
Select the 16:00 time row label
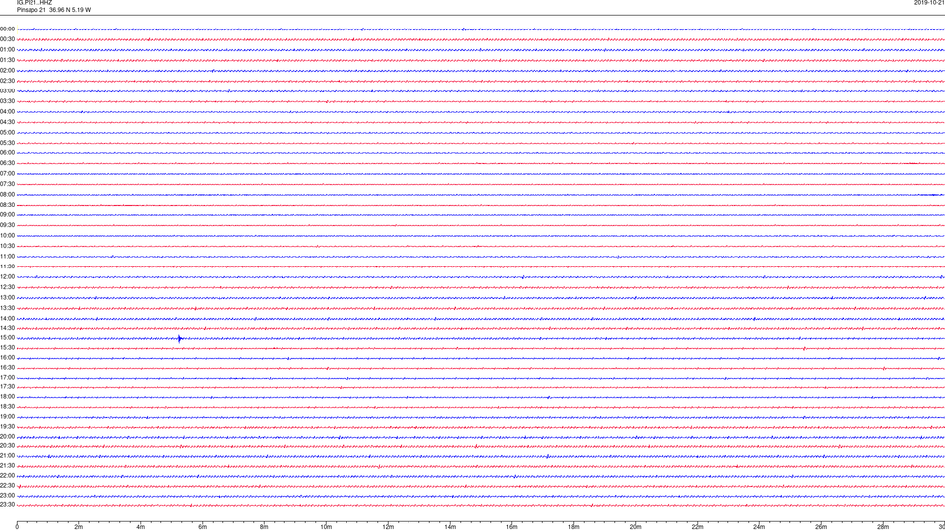[x=7, y=358]
